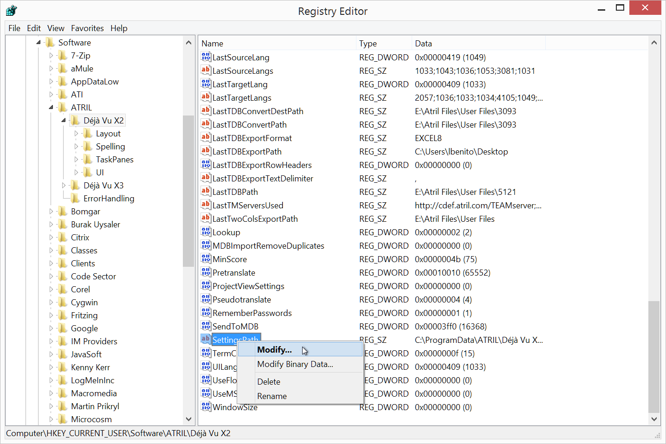
Task: Open the Edit menu
Action: [34, 28]
